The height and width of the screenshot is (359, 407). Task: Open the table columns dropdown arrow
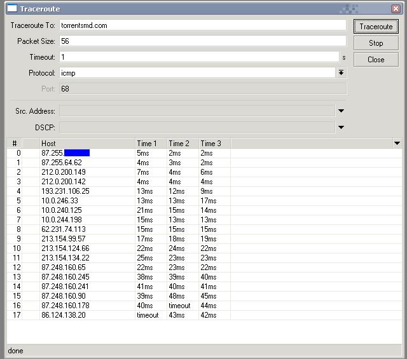(x=397, y=144)
